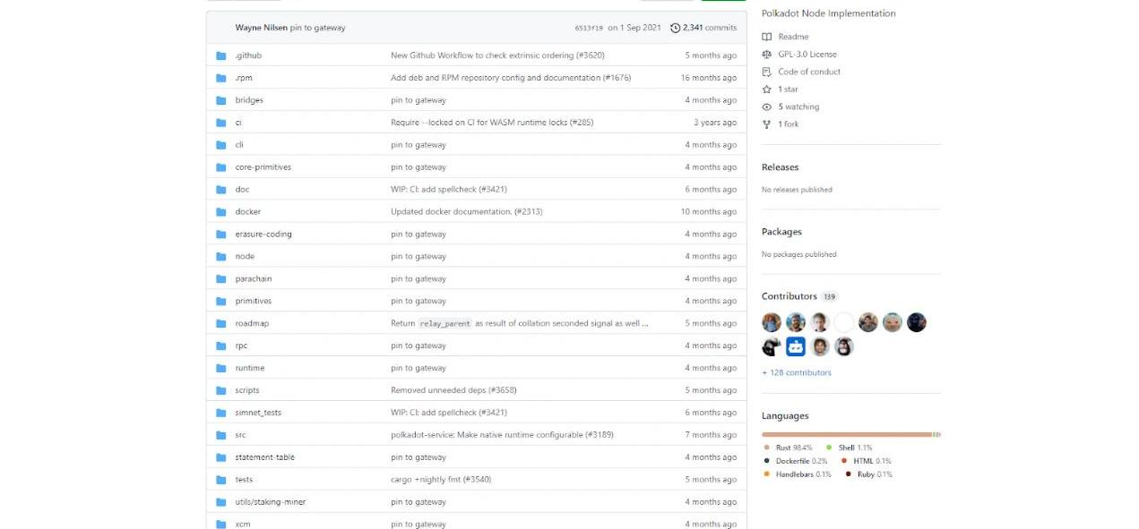This screenshot has height=529, width=1139.
Task: Open commit 'polkadot-service: Make native runtime configurable'
Action: tap(502, 435)
